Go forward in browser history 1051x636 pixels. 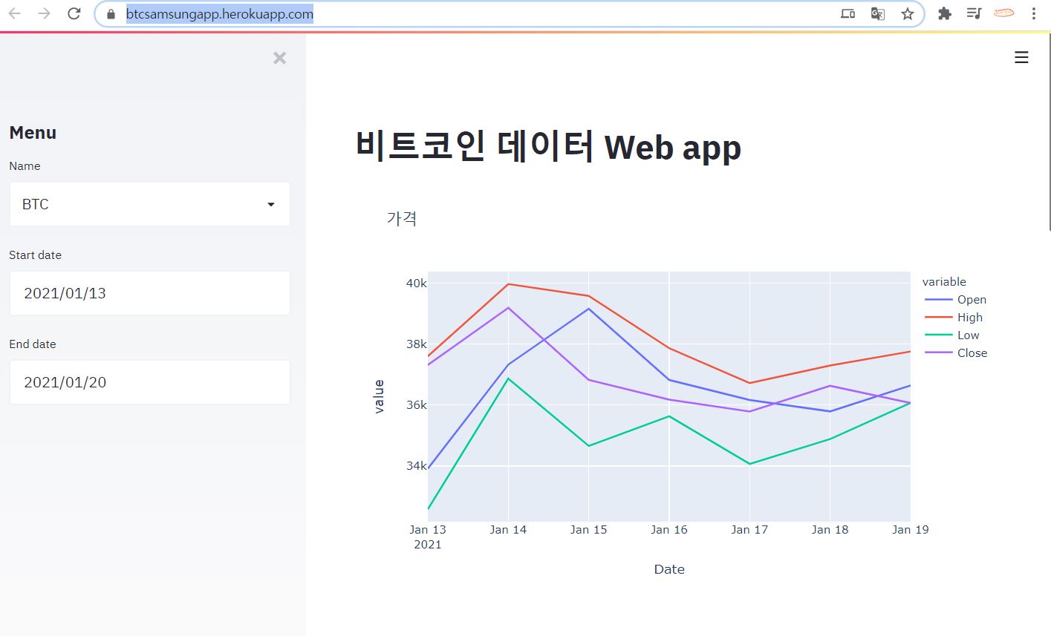pos(44,13)
